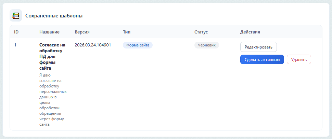Viewport: 332px width, 139px height.
Task: Click the Тип column header
Action: pos(127,32)
